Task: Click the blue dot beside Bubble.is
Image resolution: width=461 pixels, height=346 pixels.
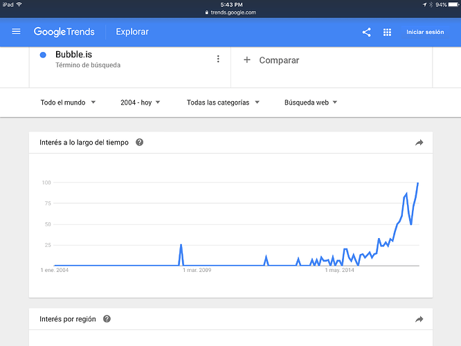Action: tap(44, 55)
